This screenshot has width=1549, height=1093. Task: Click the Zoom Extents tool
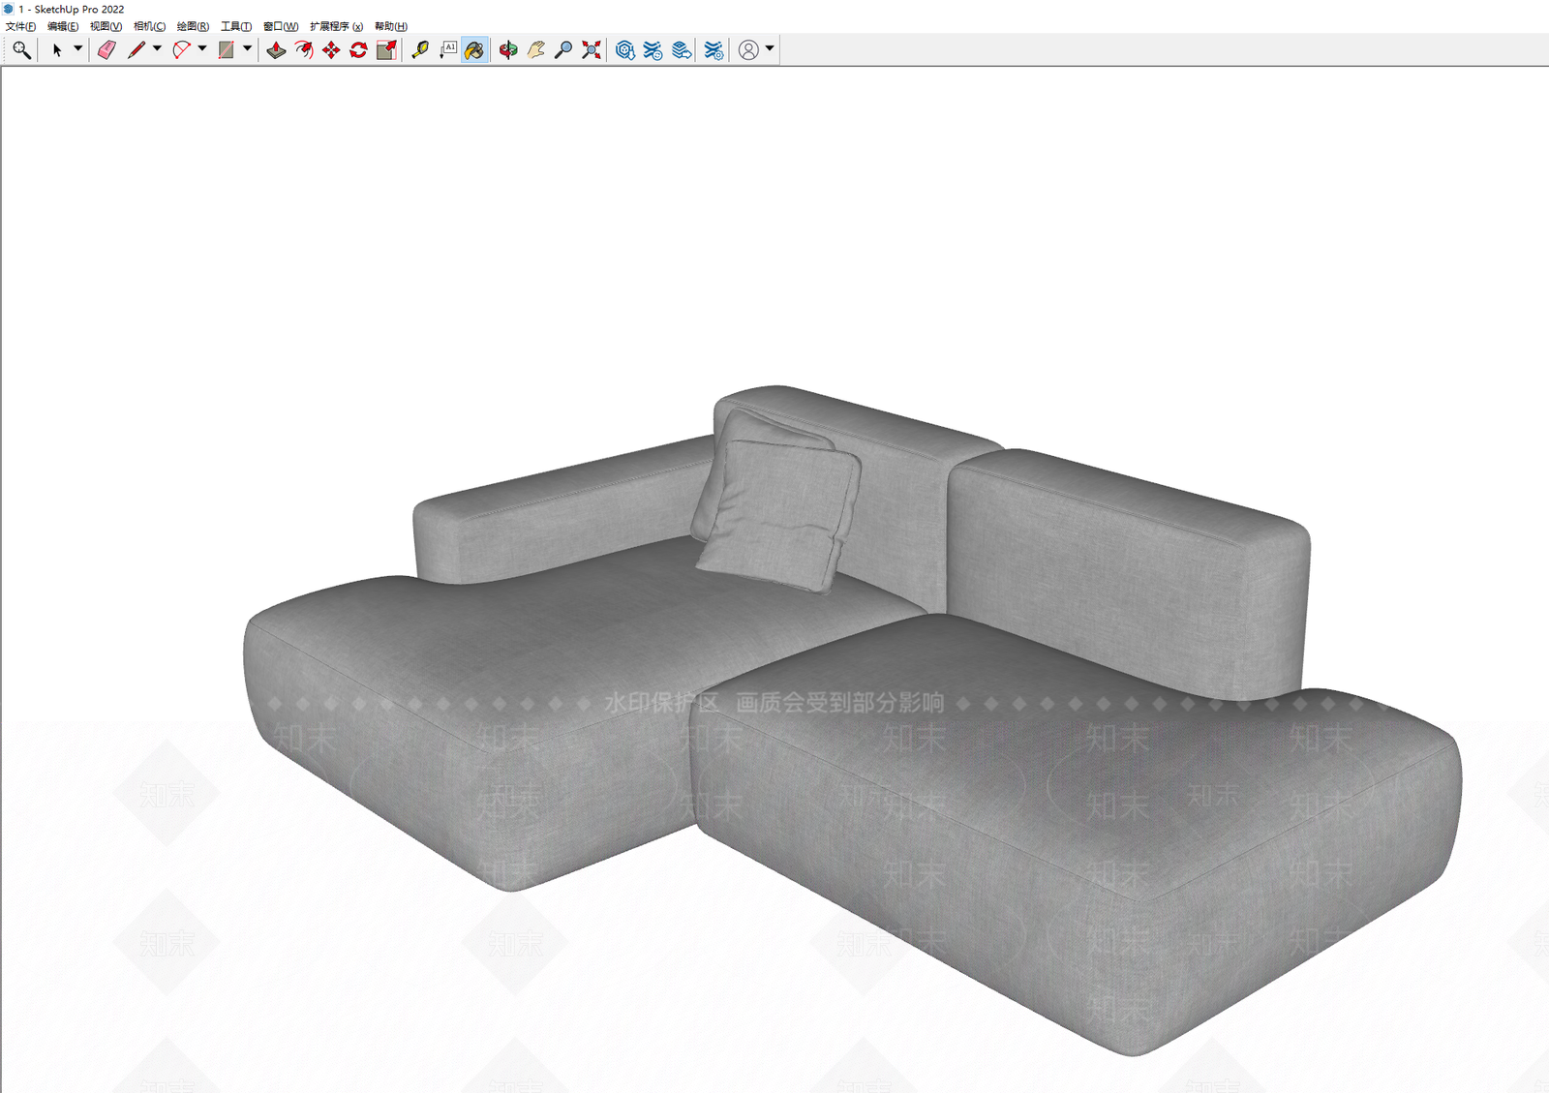pyautogui.click(x=592, y=50)
